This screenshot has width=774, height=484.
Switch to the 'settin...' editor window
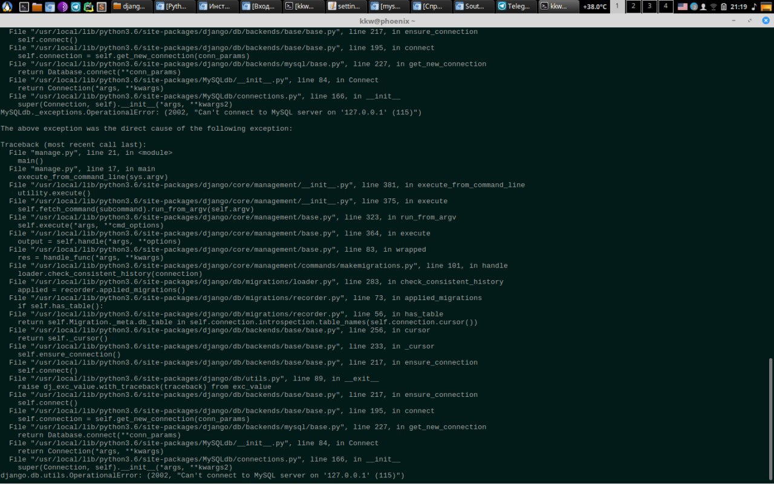(x=346, y=7)
